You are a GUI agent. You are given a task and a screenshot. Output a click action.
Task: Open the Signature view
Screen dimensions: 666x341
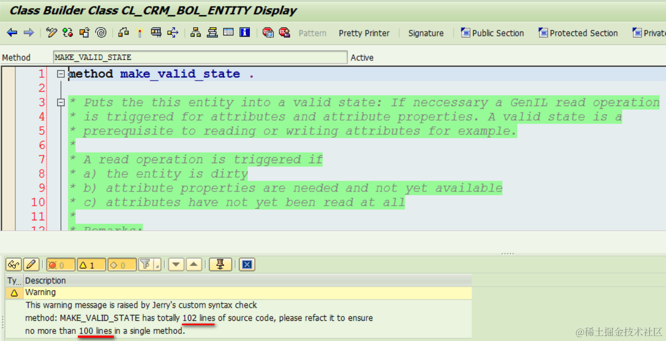(425, 33)
